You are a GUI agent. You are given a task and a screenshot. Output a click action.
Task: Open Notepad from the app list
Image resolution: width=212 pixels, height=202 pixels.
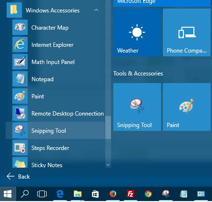pos(55,79)
